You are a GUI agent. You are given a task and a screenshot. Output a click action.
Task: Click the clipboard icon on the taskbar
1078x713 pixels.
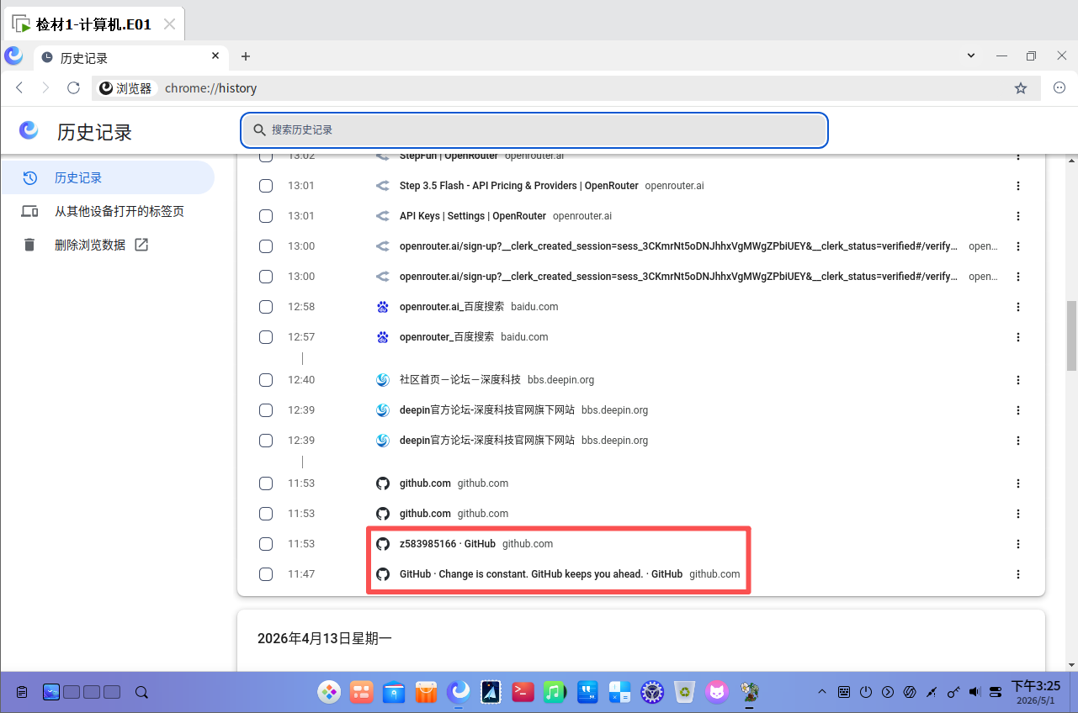pyautogui.click(x=22, y=693)
